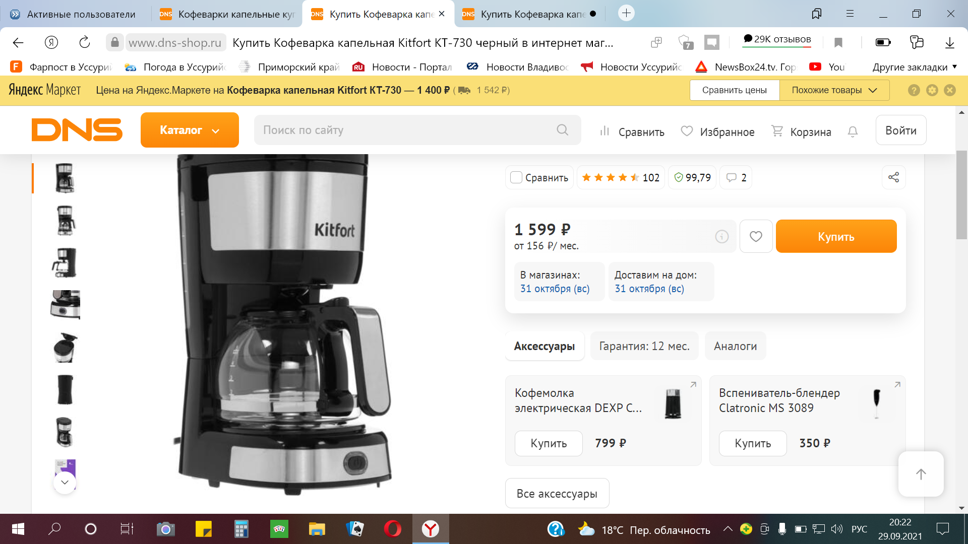Select the Гарантия: 12 мес. tab
This screenshot has width=968, height=544.
point(644,346)
